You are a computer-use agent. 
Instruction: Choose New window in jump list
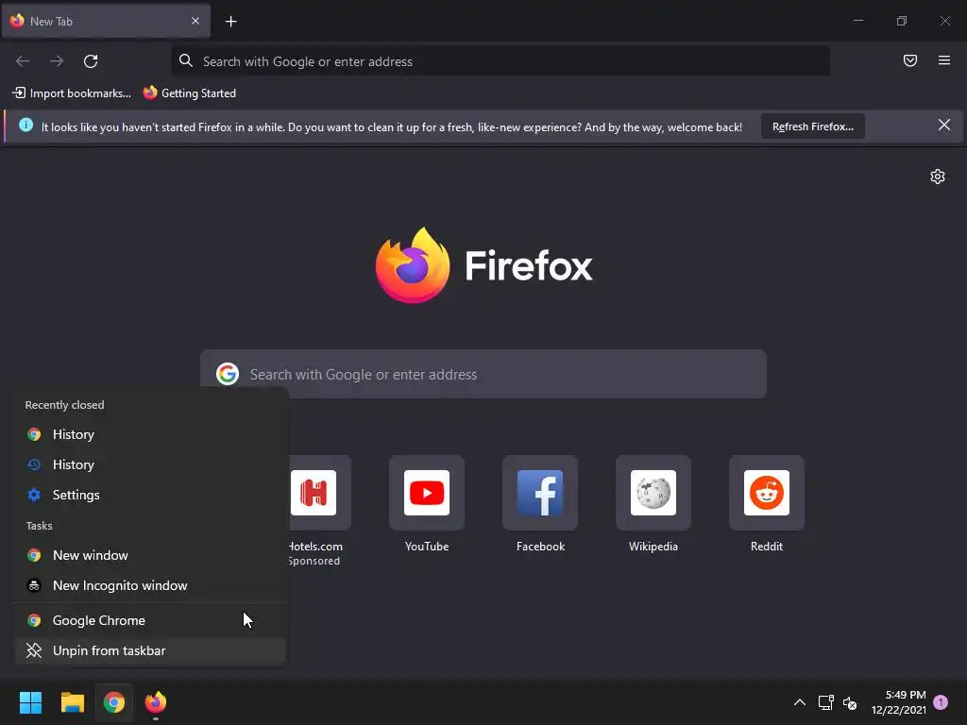(x=149, y=555)
